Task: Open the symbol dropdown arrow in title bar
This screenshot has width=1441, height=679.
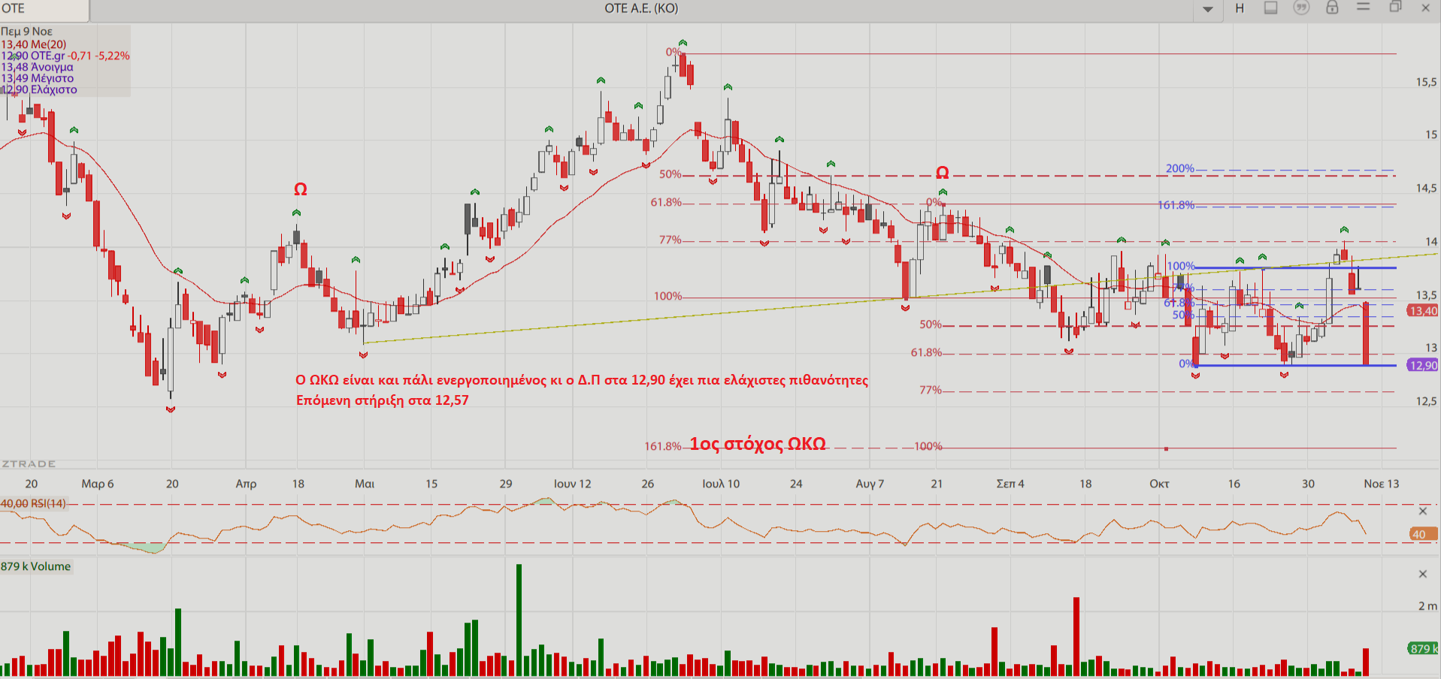Action: coord(1208,9)
